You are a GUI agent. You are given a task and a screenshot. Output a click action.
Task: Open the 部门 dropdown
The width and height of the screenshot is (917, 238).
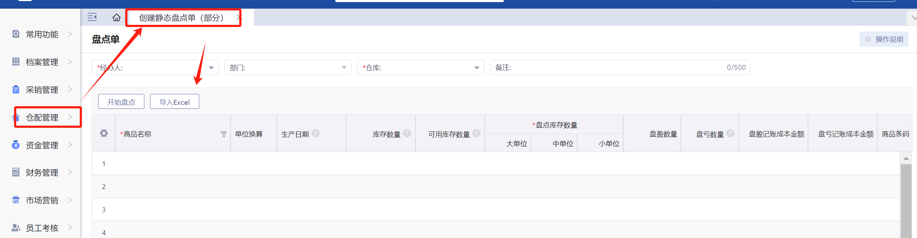click(344, 68)
